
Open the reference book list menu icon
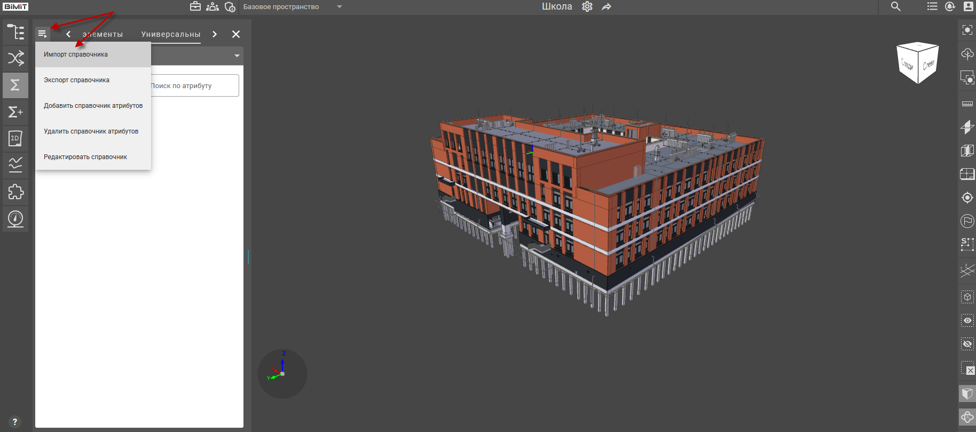coord(42,34)
